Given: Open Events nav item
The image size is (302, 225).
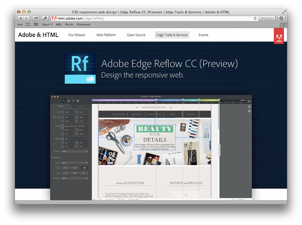Looking at the screenshot, I should coord(203,35).
